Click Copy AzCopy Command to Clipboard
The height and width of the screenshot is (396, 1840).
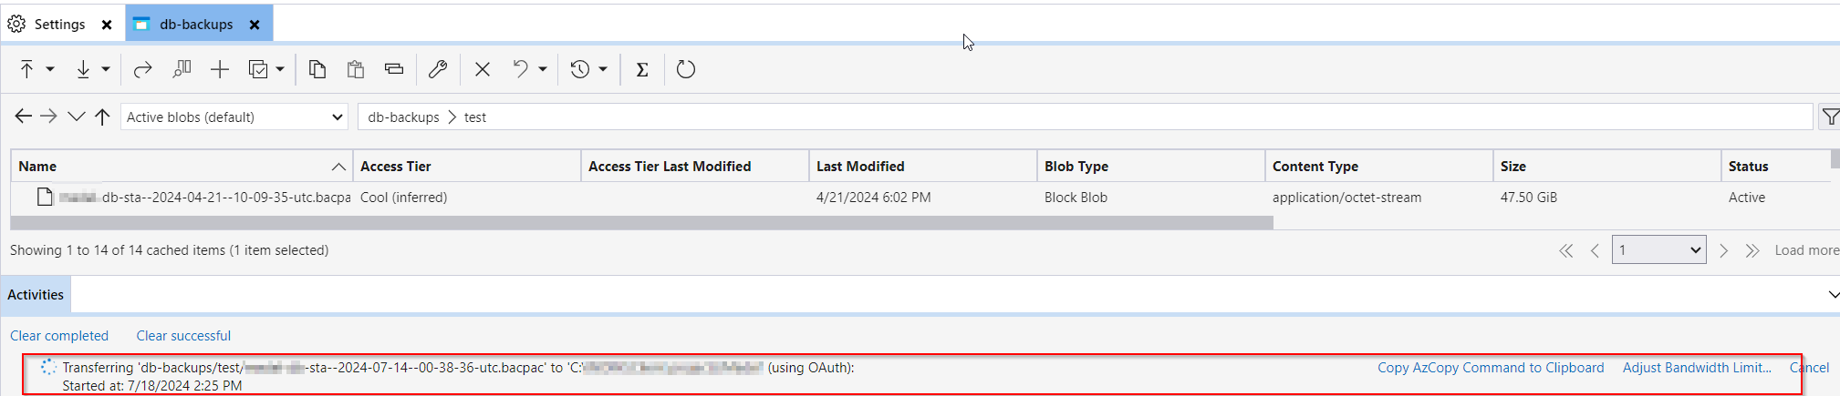point(1491,368)
